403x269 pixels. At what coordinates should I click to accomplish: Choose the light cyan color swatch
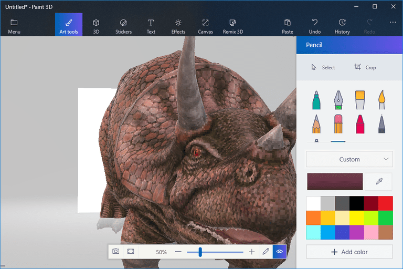pos(313,232)
